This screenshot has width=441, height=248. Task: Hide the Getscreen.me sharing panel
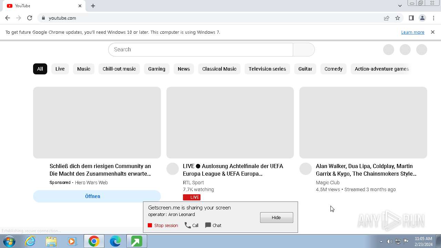(x=276, y=217)
